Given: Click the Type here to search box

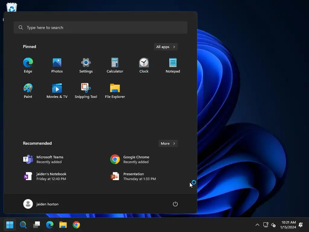Looking at the screenshot, I should pos(100,27).
